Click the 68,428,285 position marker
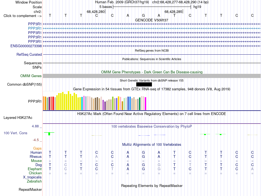 tap(173, 12)
